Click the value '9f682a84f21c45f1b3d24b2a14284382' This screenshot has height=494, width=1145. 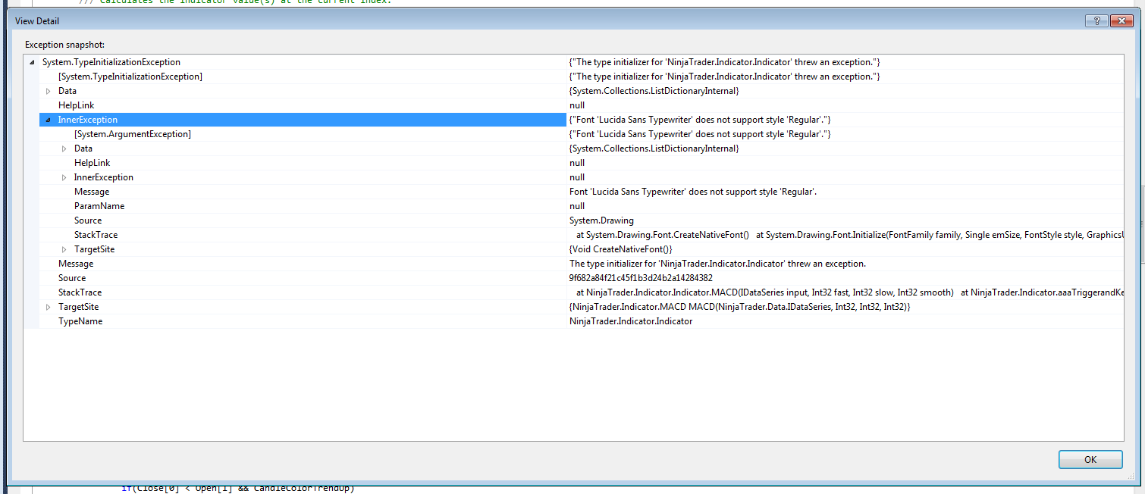pos(641,278)
